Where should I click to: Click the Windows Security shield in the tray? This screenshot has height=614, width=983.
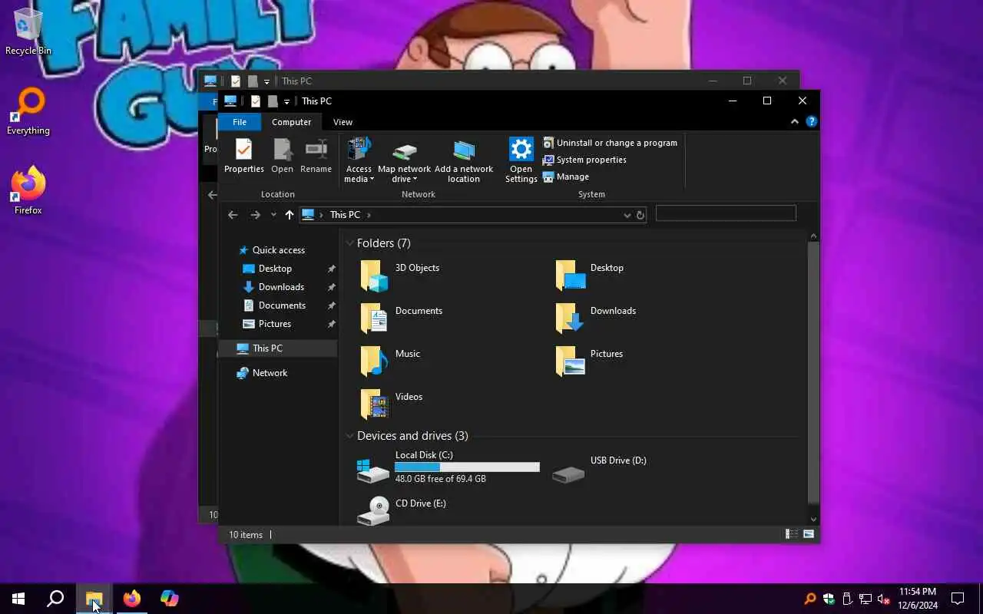tap(829, 599)
